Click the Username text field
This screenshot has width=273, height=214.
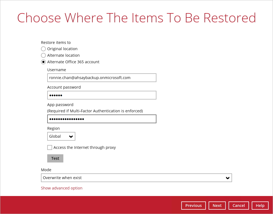(x=102, y=78)
